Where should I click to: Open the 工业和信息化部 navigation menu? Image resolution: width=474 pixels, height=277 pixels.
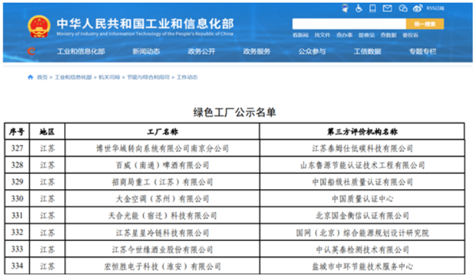point(80,51)
